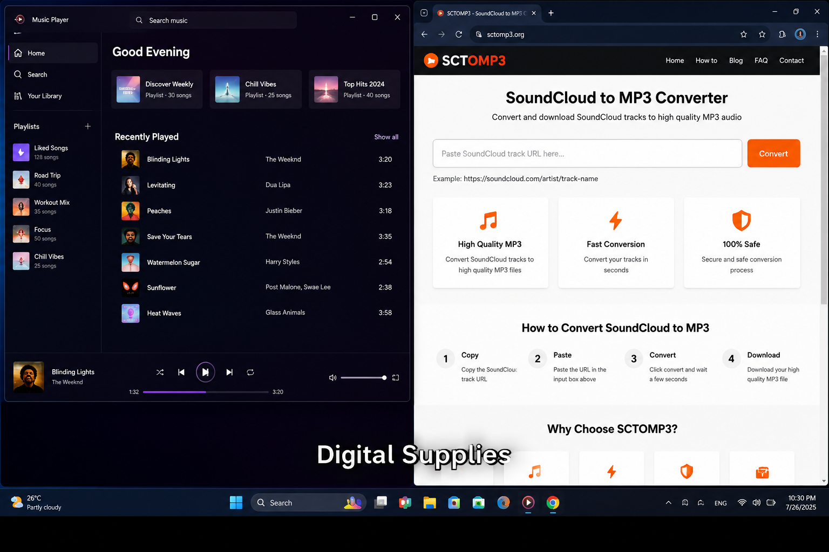Open File Explorer from the taskbar

(x=430, y=503)
